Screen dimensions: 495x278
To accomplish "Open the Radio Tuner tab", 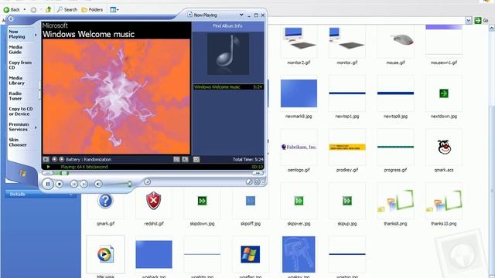I will click(x=15, y=96).
